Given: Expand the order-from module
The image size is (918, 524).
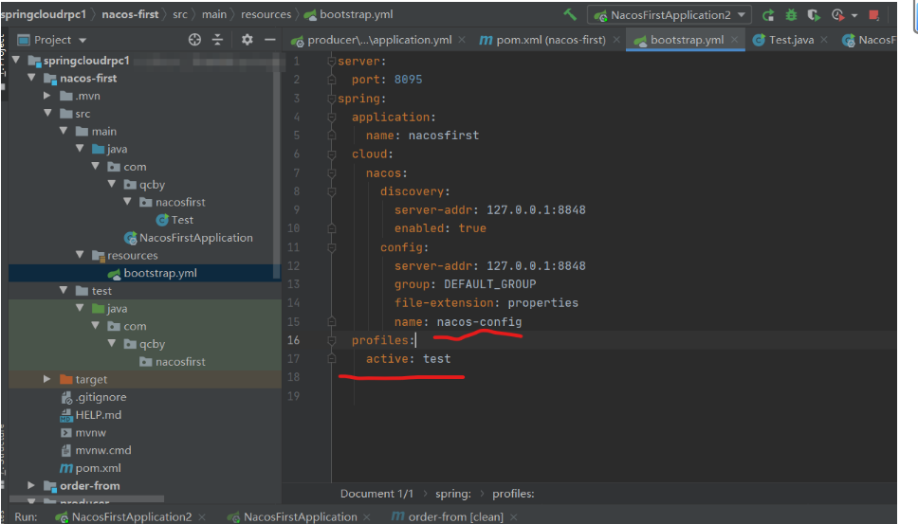Looking at the screenshot, I should coord(31,485).
